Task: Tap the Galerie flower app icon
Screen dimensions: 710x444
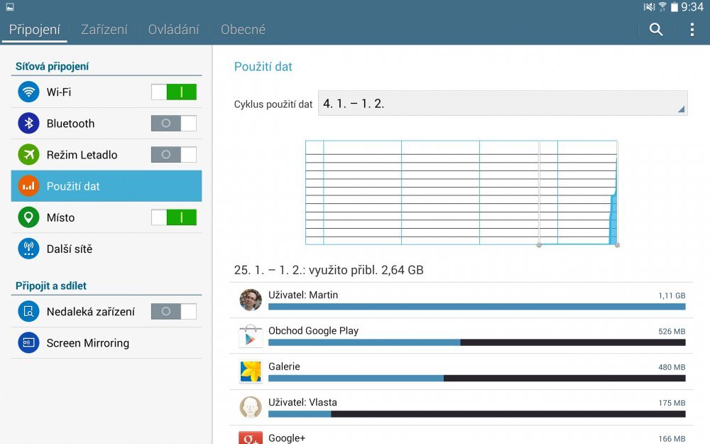Action: [250, 372]
